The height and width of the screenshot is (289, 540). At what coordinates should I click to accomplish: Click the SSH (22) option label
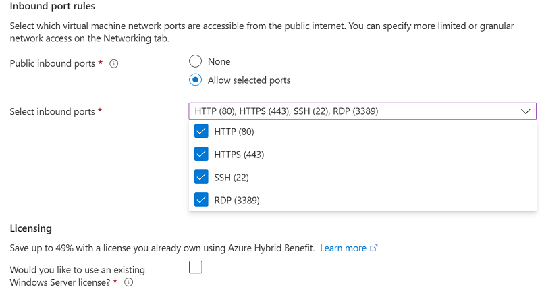(232, 178)
